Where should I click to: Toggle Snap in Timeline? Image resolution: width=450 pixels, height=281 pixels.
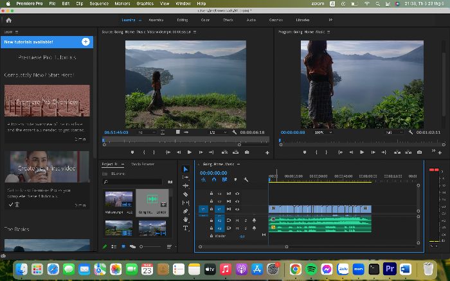point(214,179)
